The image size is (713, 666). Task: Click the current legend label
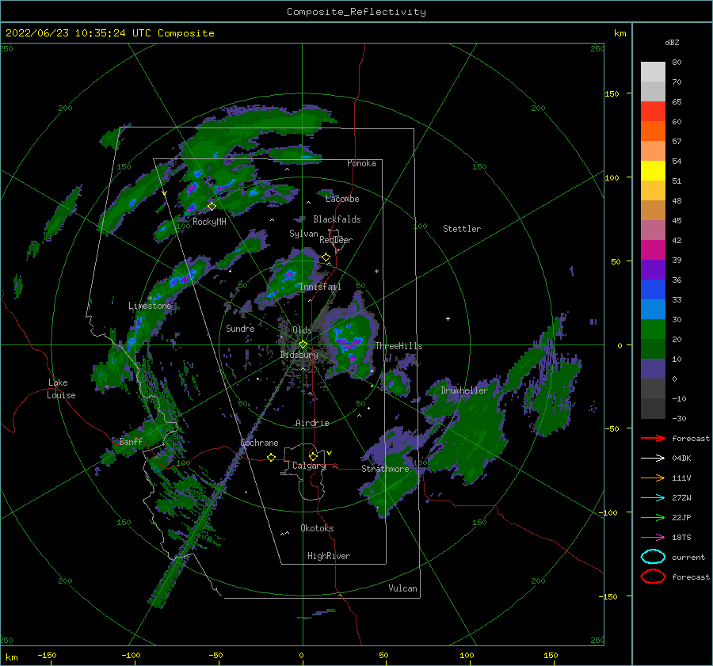pyautogui.click(x=688, y=557)
